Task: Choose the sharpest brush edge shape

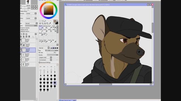Action: [x=51, y=48]
